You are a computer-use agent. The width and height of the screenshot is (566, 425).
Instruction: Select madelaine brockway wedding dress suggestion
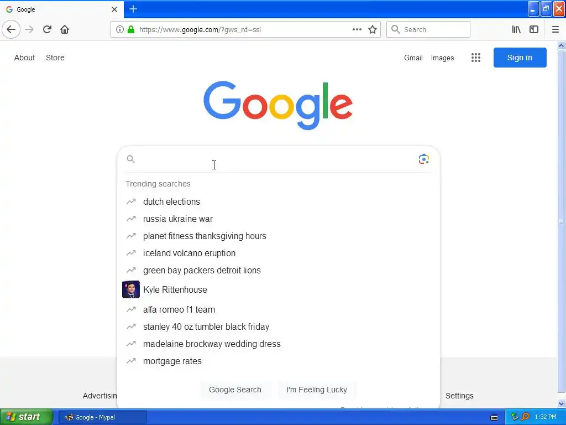point(279,344)
